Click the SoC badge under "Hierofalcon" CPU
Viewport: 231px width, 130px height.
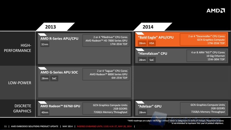[151, 60]
